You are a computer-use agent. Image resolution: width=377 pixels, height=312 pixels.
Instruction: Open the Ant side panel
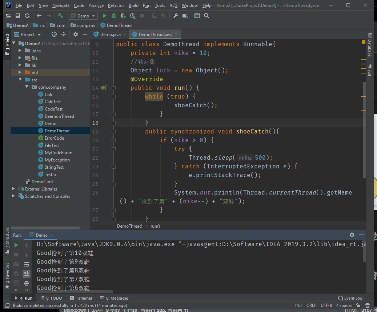[370, 70]
